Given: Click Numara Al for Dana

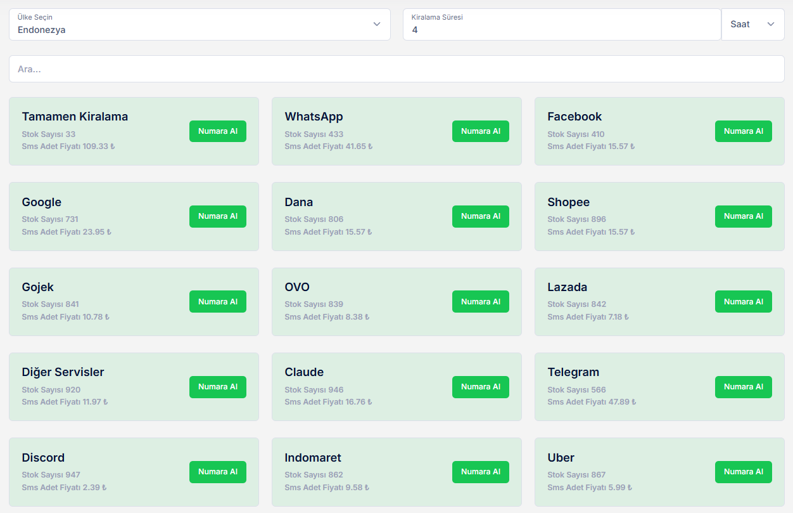Looking at the screenshot, I should coord(480,216).
